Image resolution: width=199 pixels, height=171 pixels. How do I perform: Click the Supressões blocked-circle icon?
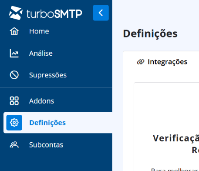pos(14,75)
